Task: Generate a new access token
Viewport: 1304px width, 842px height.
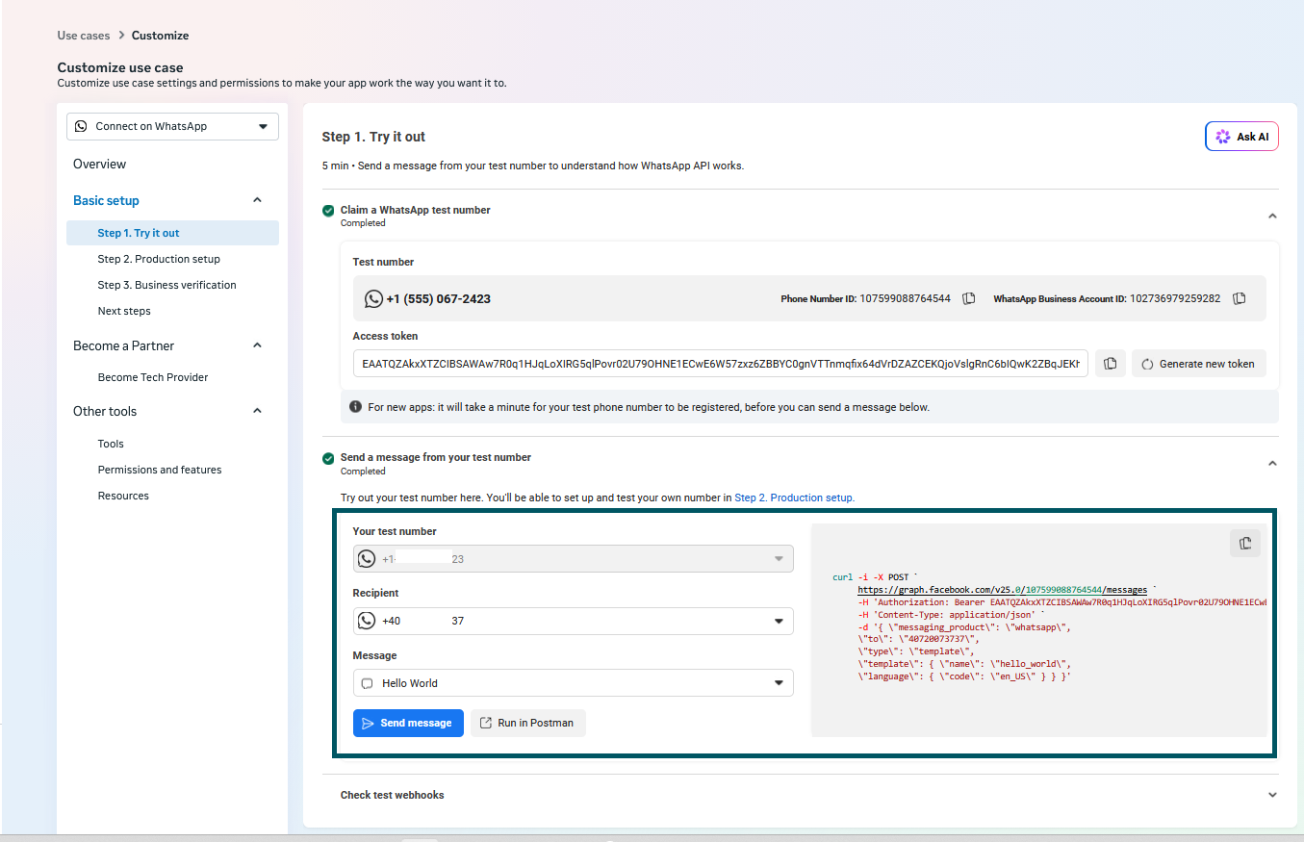Action: coord(1198,364)
